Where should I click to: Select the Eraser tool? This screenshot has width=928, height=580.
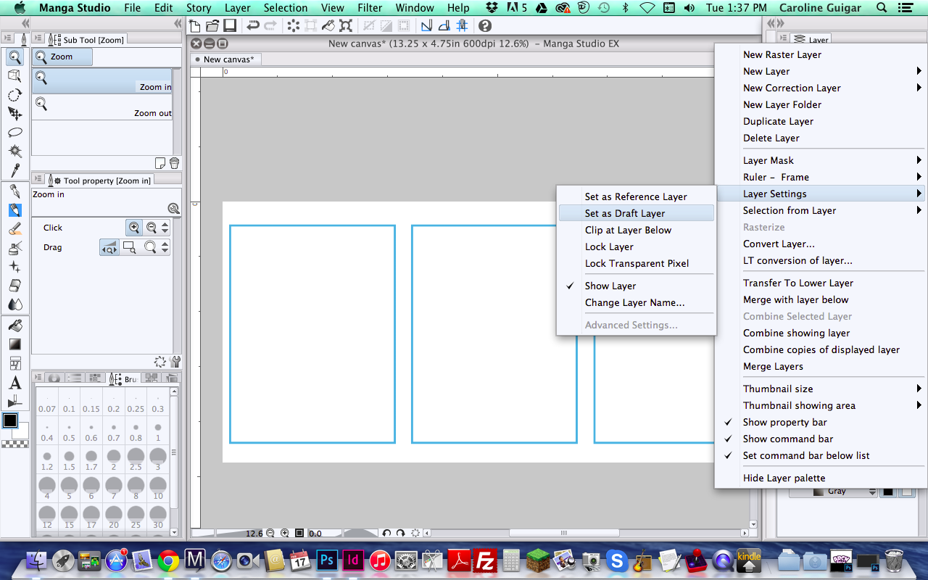(x=14, y=286)
